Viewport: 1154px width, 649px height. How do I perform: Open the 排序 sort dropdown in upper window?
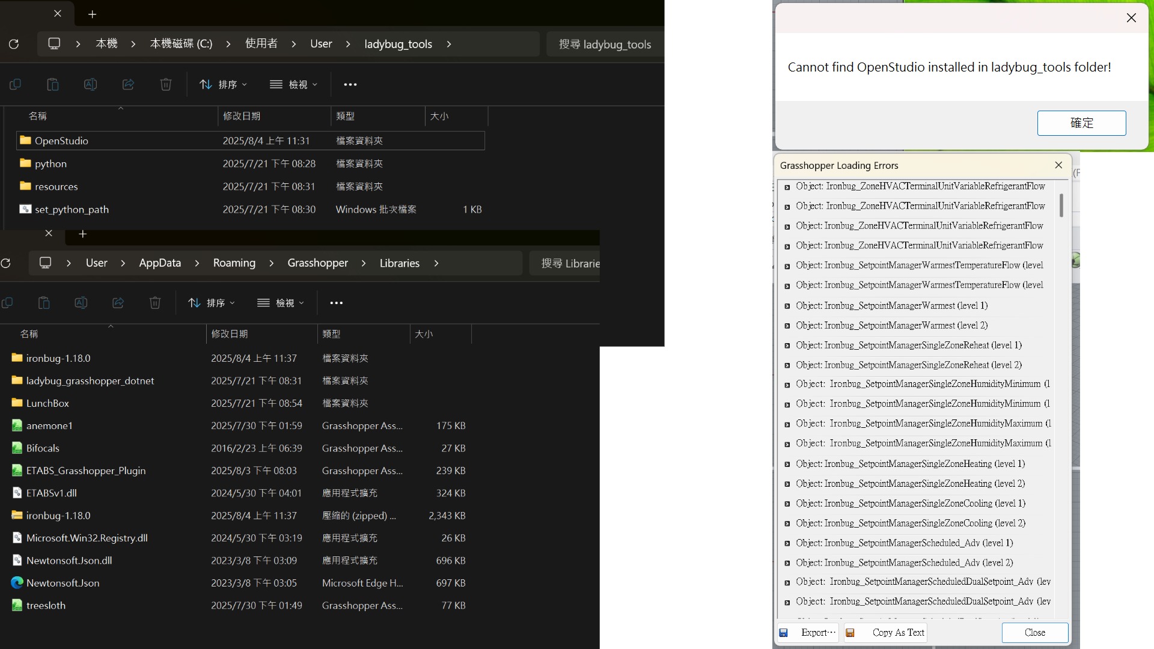pyautogui.click(x=223, y=85)
